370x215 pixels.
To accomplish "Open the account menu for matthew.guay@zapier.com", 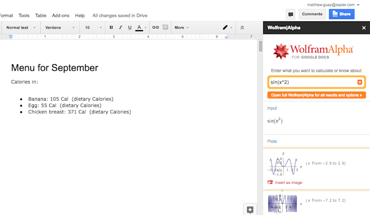I will pyautogui.click(x=333, y=5).
